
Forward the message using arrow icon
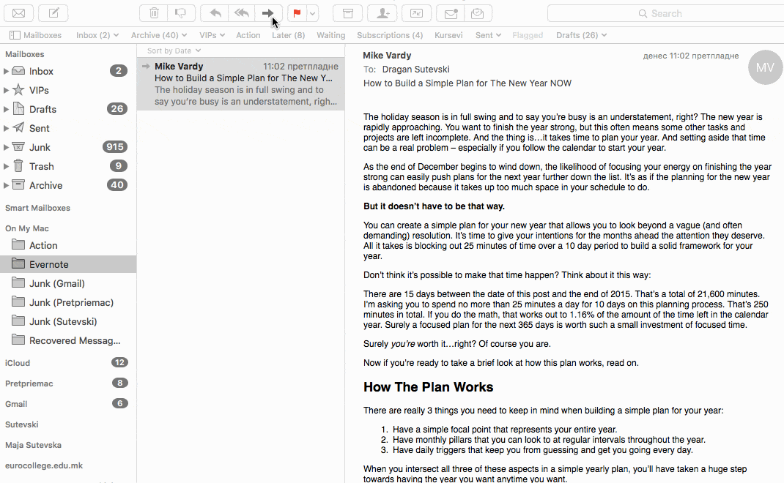pyautogui.click(x=268, y=13)
